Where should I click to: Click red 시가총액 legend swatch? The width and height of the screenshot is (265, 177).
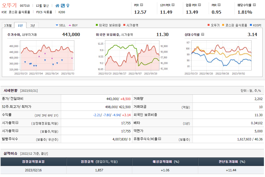click(x=124, y=25)
